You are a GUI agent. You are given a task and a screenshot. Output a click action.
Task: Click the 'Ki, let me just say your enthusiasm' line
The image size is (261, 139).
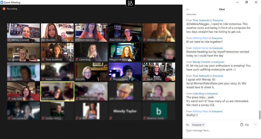coord(218,66)
